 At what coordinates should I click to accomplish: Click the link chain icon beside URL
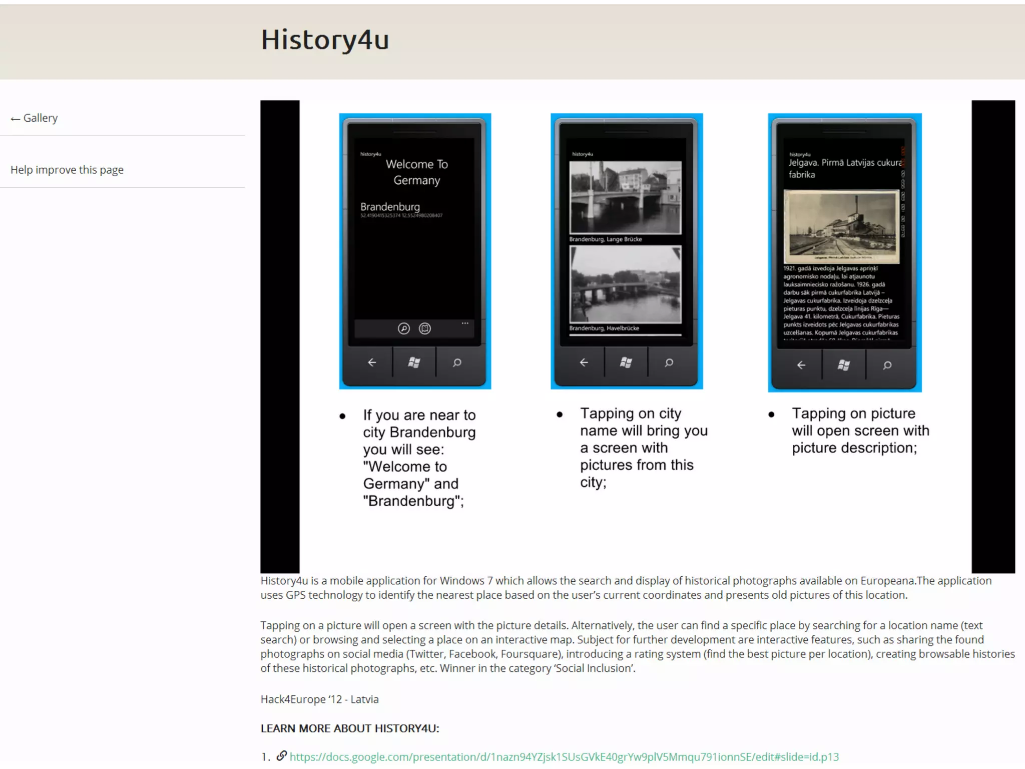coord(282,755)
